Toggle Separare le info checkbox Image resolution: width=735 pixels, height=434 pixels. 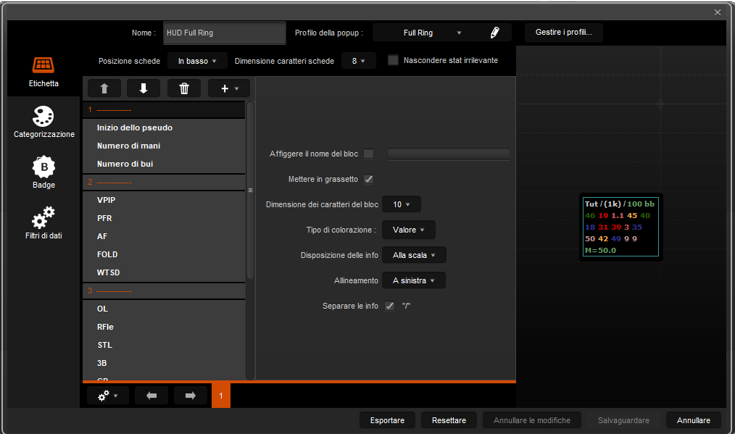[x=389, y=306]
